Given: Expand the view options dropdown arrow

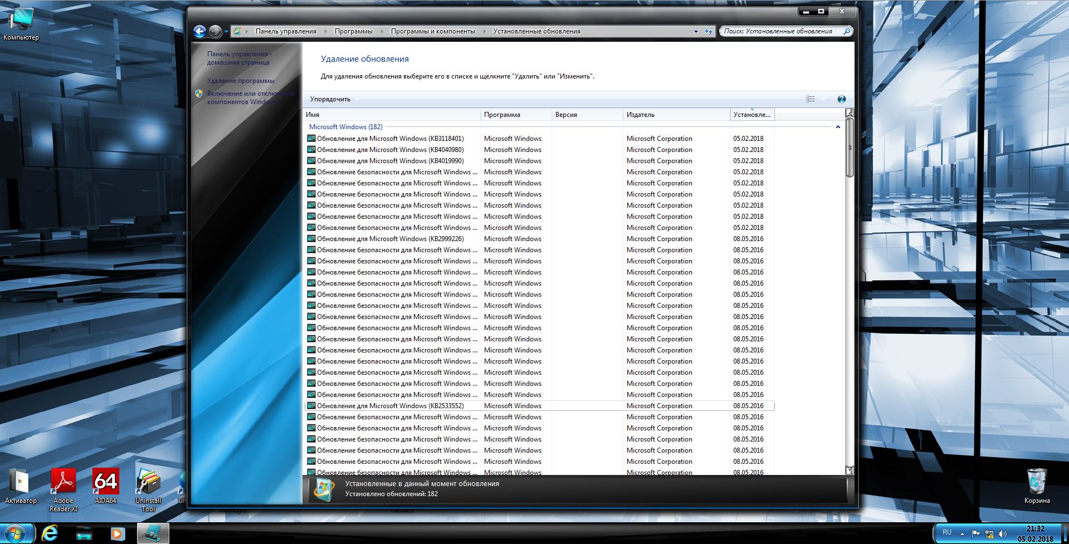Looking at the screenshot, I should tap(823, 99).
